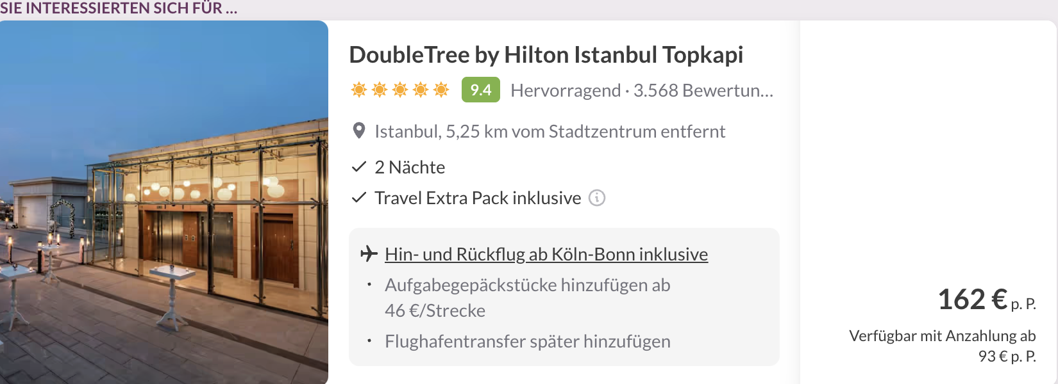Open the DoubleTree by Hilton Istanbul Topkapi title

point(546,55)
